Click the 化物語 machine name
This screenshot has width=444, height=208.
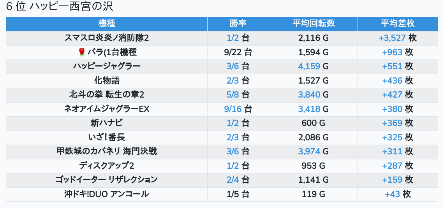pos(107,80)
